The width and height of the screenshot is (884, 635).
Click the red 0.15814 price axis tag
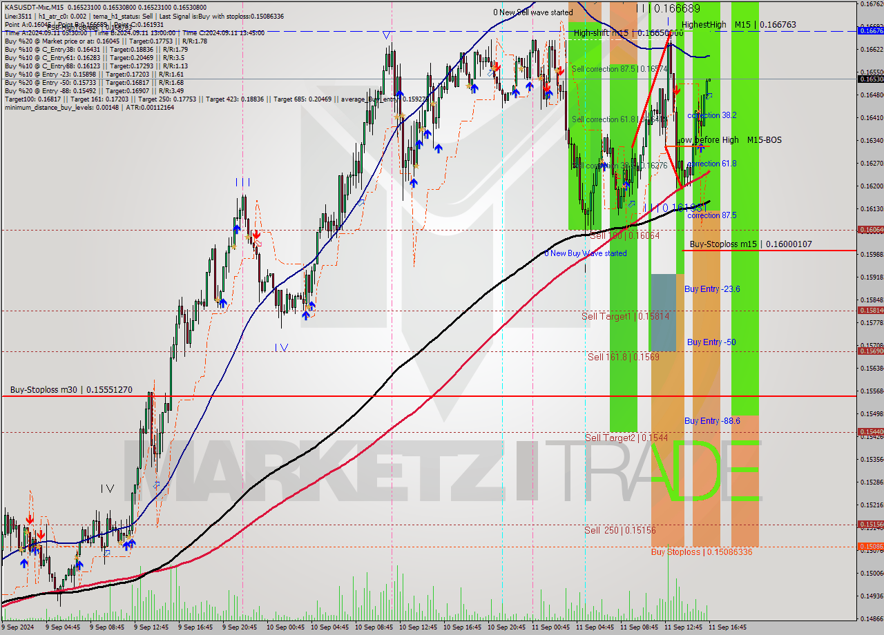tap(870, 311)
